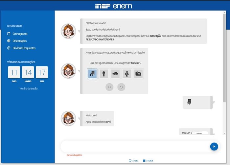Screen dimensions: 230x165
Task: Pick the treble clef music image
Action: (x=127, y=74)
